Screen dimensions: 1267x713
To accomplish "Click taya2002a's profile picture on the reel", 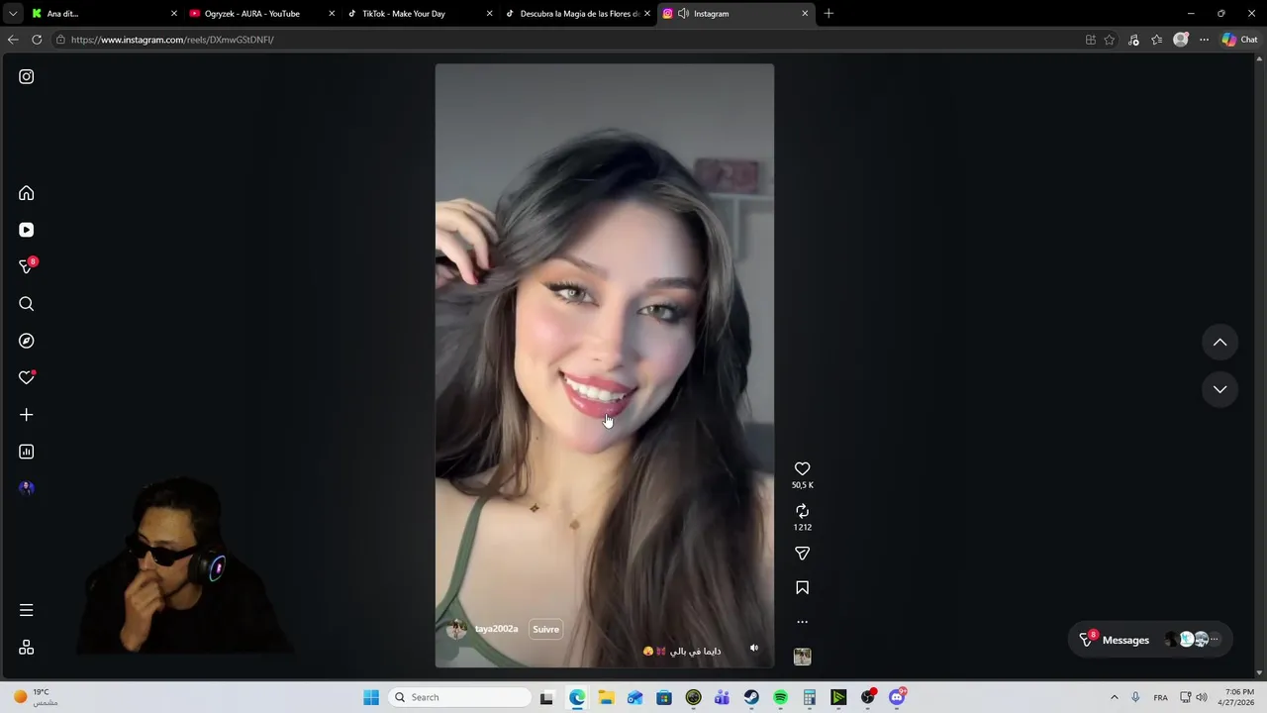I will (457, 629).
